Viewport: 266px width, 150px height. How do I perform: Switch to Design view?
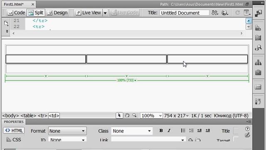[57, 13]
